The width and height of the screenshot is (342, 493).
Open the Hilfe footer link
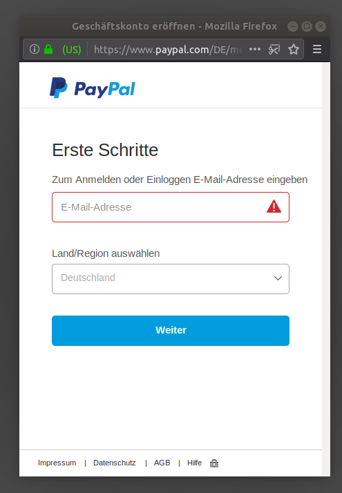[194, 463]
